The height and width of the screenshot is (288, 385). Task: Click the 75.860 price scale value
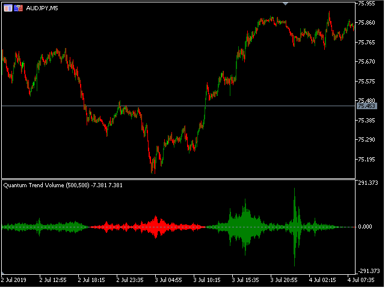(366, 23)
